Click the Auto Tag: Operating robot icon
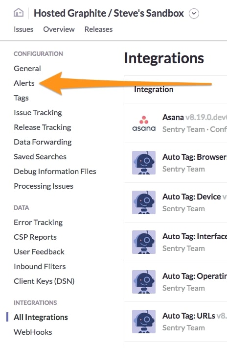 coord(144,282)
